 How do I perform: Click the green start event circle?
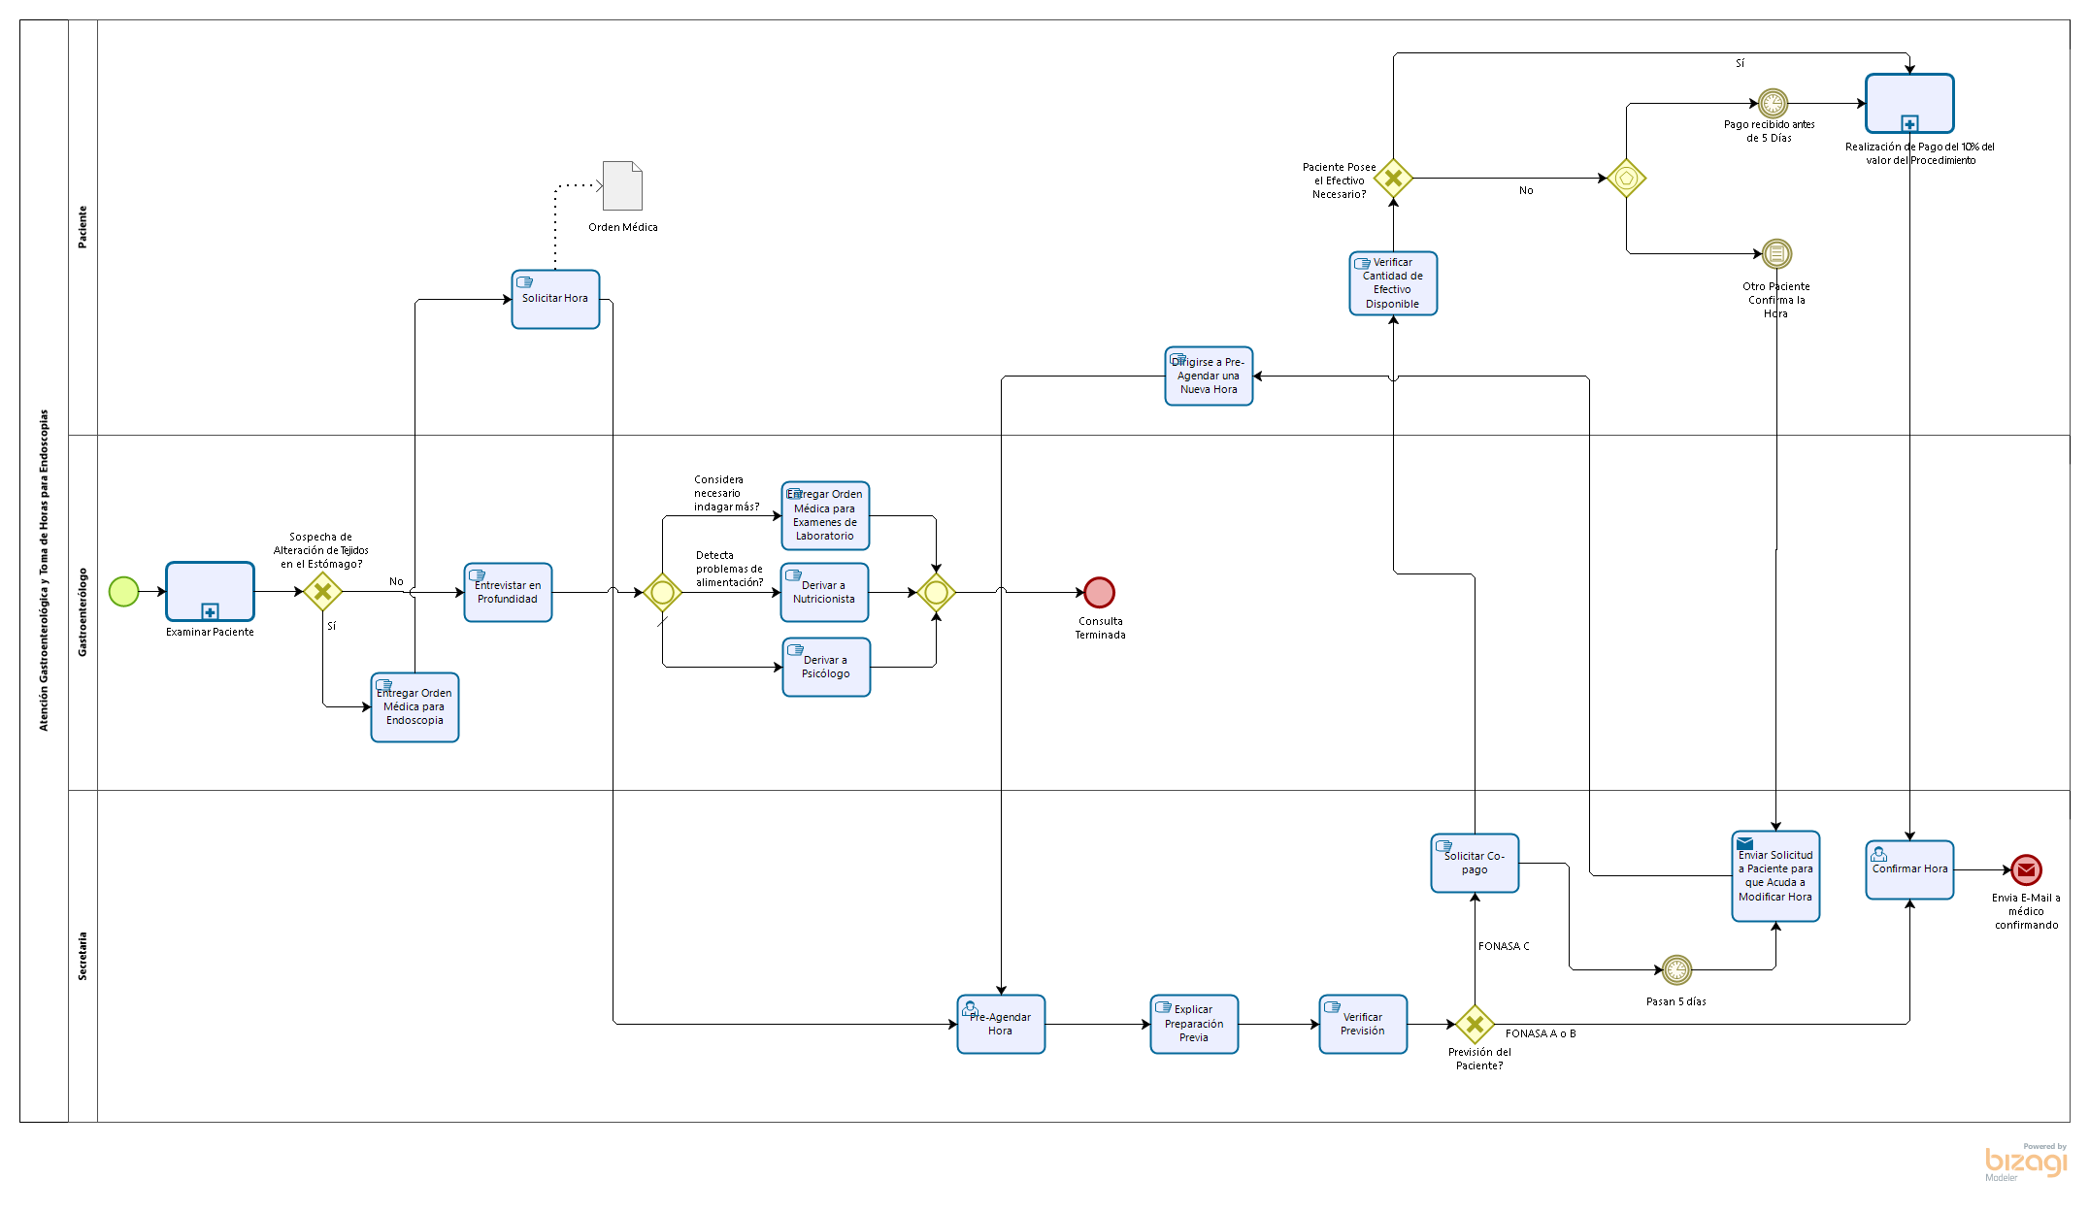[123, 591]
